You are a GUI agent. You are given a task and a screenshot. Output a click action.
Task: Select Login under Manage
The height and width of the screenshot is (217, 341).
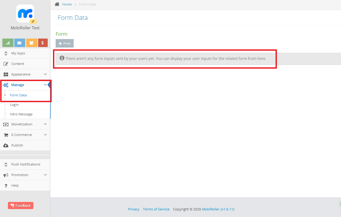click(x=14, y=105)
